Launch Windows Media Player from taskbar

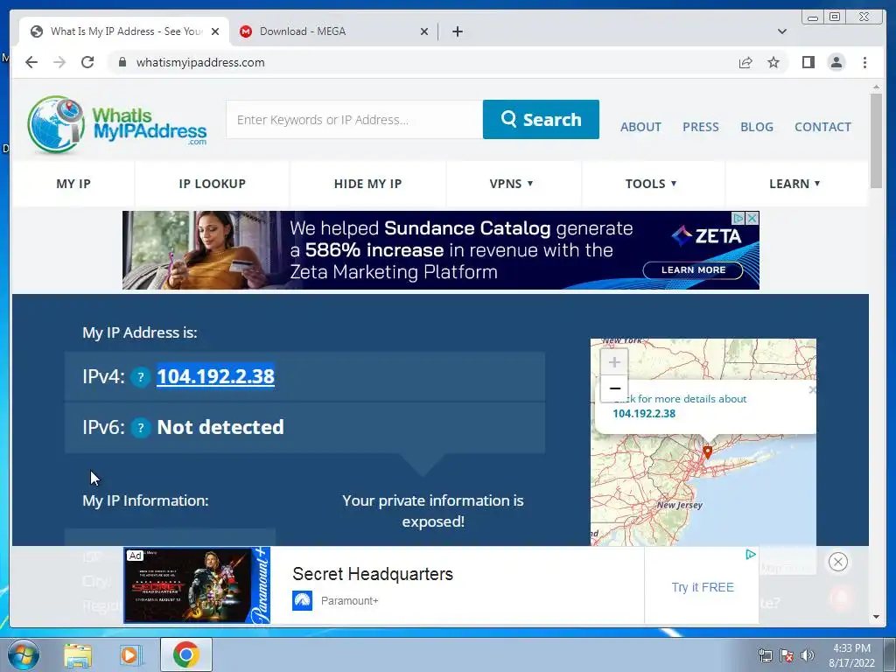[131, 654]
